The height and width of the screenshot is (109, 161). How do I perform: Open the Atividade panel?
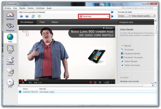10,16
